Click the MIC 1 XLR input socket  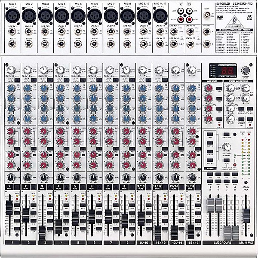point(12,16)
